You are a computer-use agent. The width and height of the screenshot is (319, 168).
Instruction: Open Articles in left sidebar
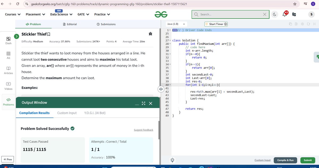tap(9, 70)
